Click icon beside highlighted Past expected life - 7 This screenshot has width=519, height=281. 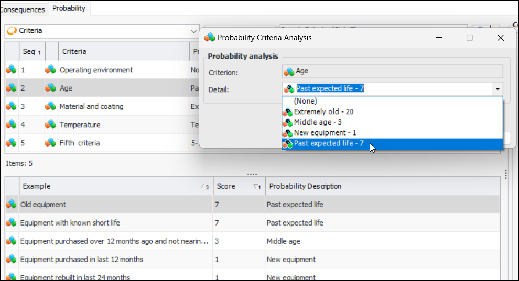[287, 143]
